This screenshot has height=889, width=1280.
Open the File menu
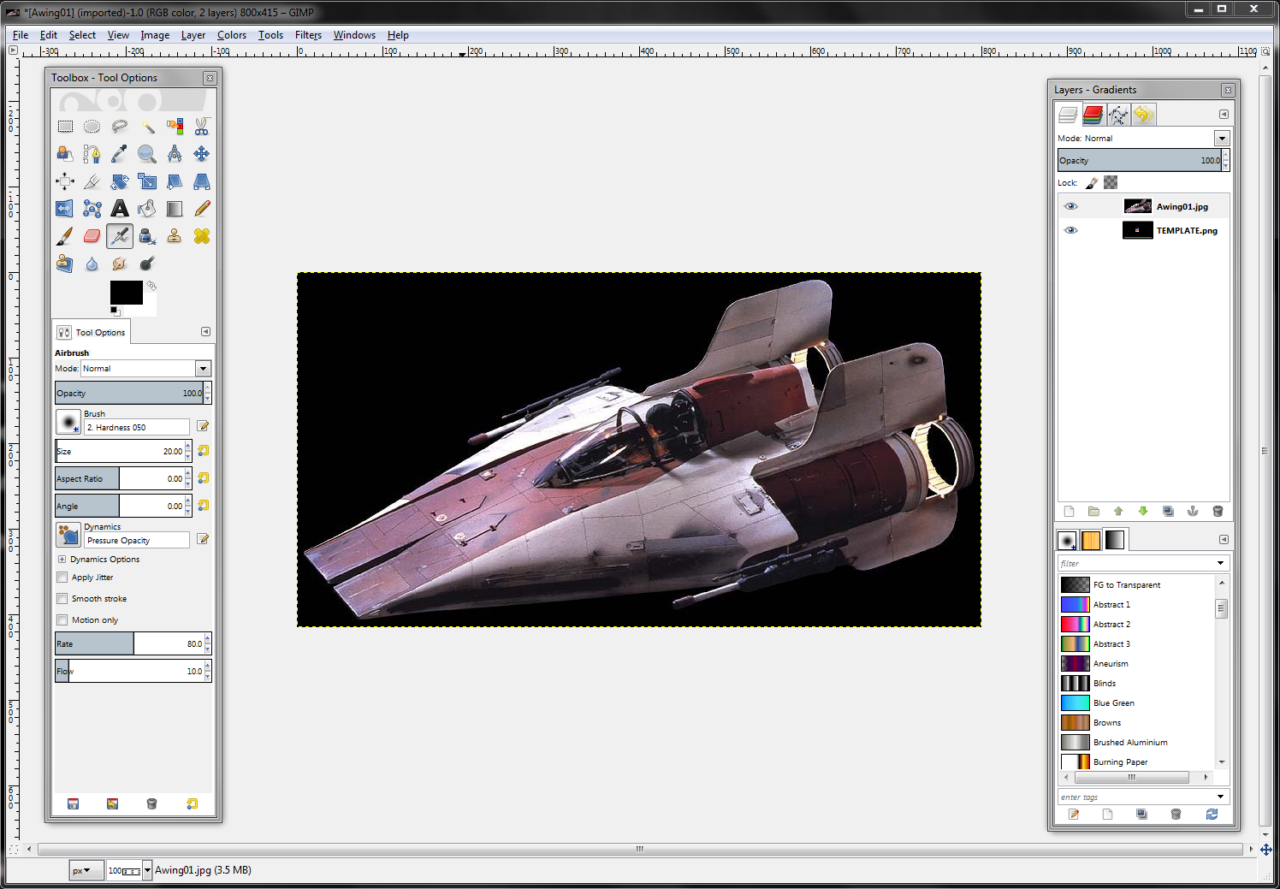[x=21, y=35]
